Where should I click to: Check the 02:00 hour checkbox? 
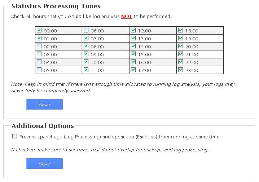click(39, 46)
